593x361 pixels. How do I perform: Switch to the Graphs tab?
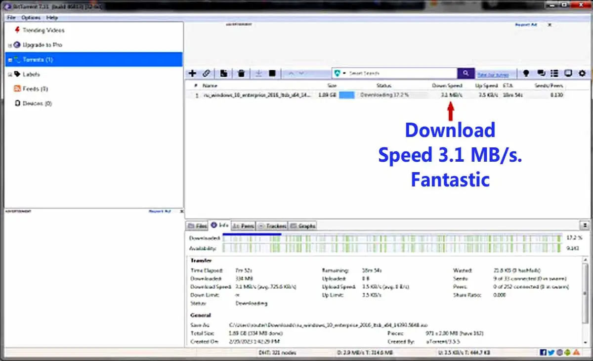point(302,226)
